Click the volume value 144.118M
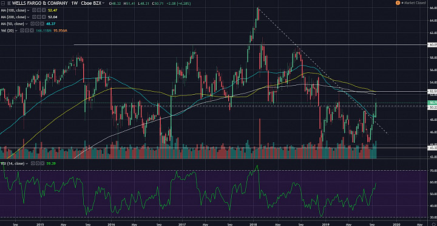The width and height of the screenshot is (437, 226). pyautogui.click(x=44, y=30)
